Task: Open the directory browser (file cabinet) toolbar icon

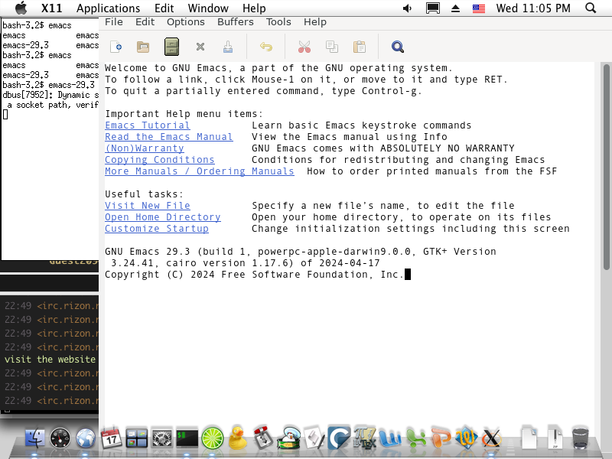Action: [x=171, y=47]
